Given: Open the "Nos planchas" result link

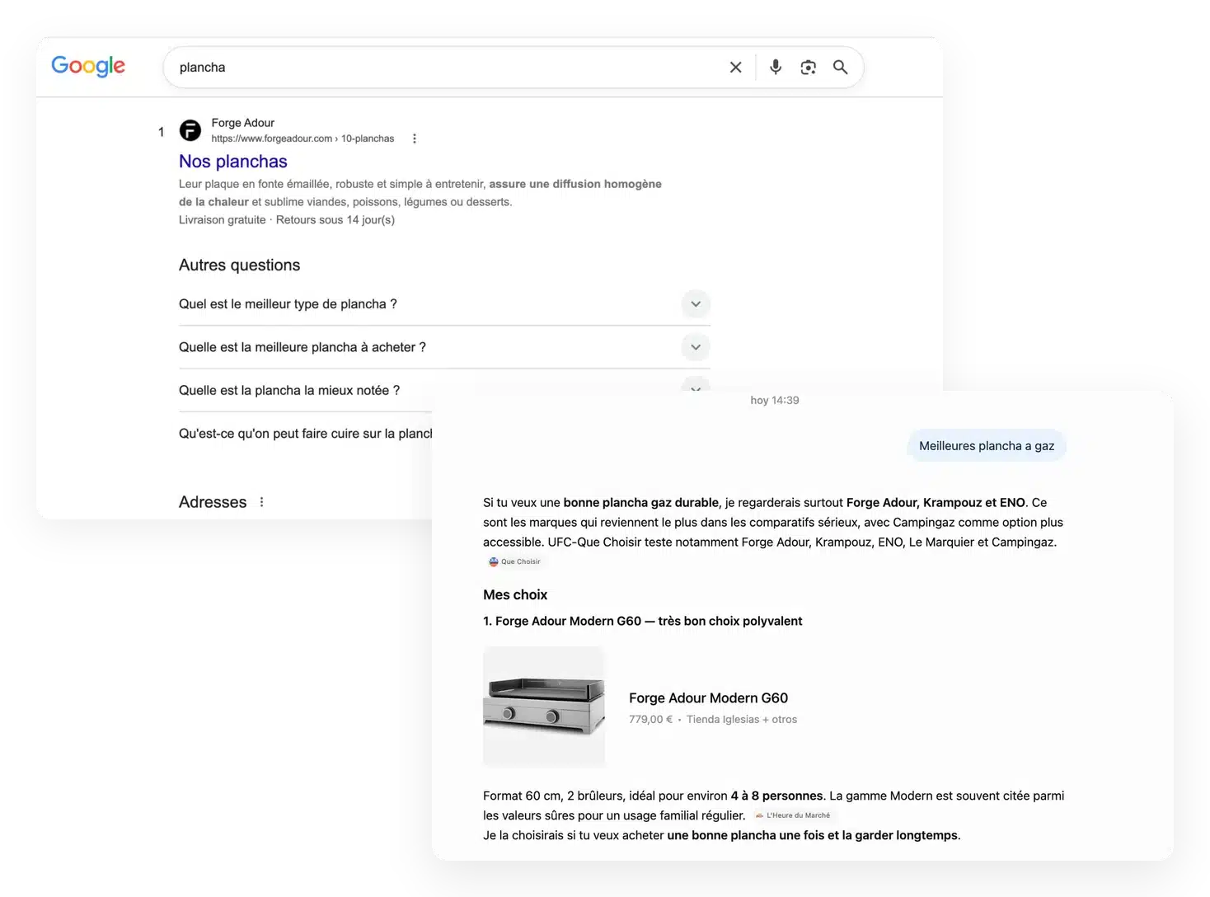Looking at the screenshot, I should click(233, 162).
